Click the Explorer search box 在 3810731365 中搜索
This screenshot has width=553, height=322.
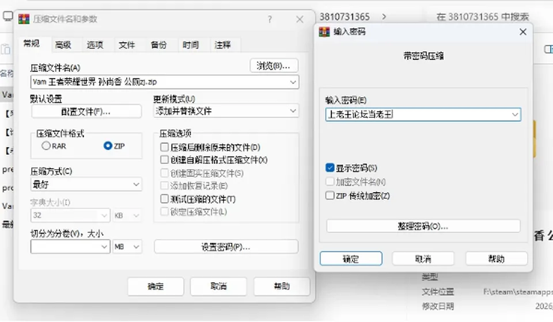click(x=483, y=17)
